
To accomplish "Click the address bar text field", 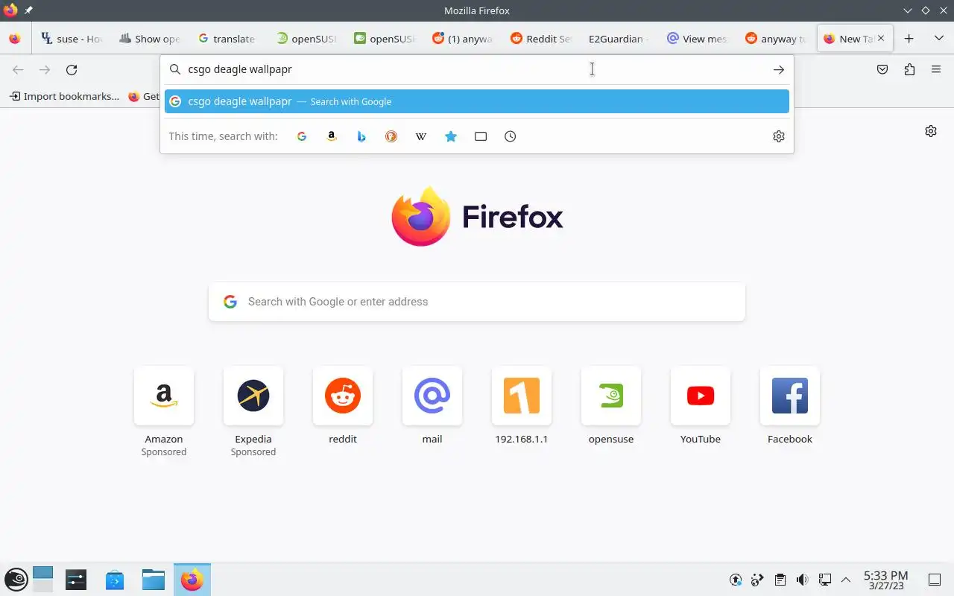I will click(x=477, y=69).
